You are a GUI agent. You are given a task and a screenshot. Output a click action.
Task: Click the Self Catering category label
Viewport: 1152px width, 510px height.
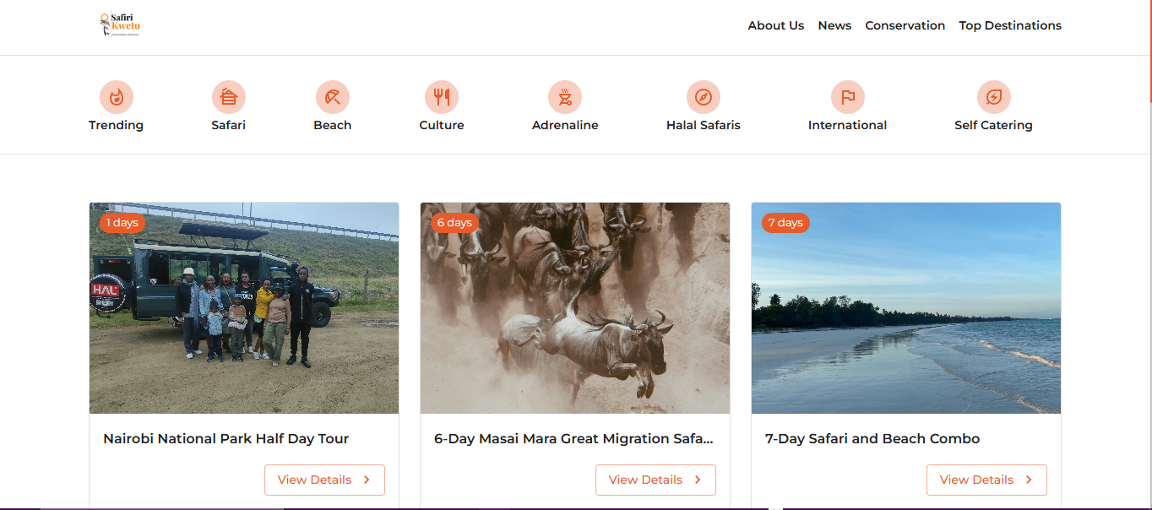click(x=994, y=125)
